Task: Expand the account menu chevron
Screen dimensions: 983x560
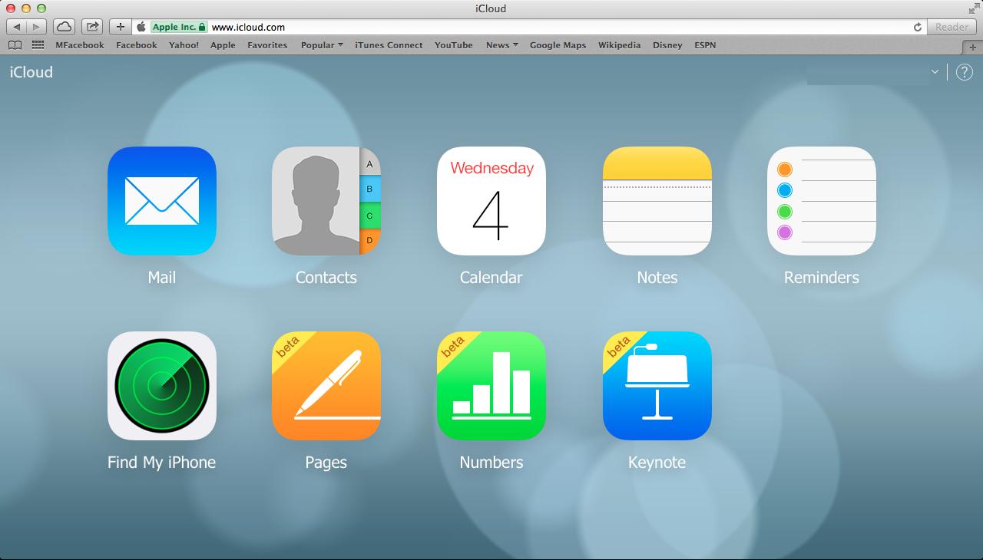Action: coord(935,71)
